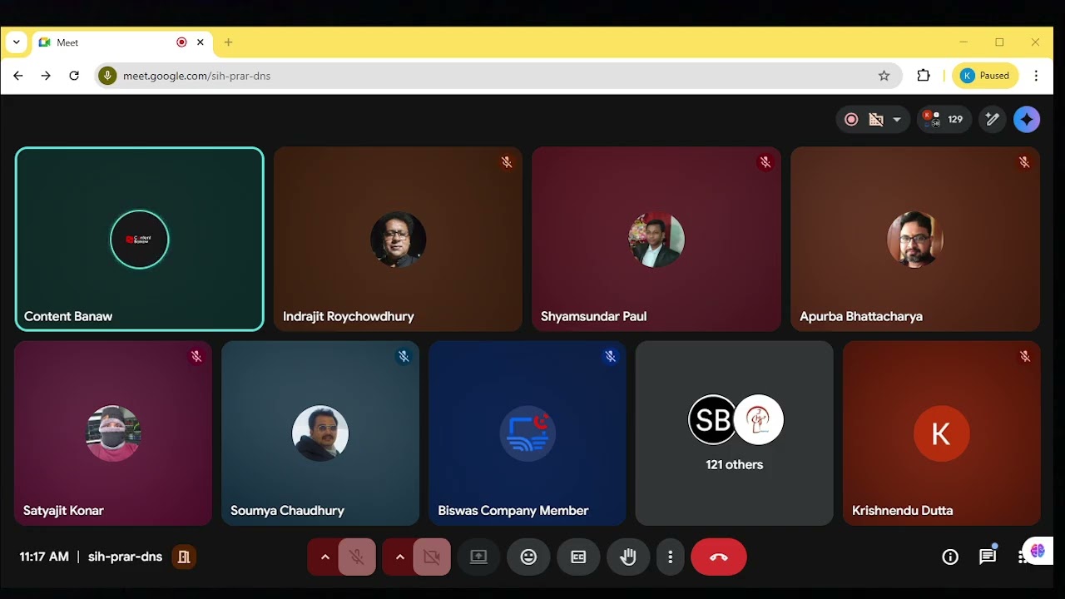
Task: Open more options three-dot menu
Action: 671,557
